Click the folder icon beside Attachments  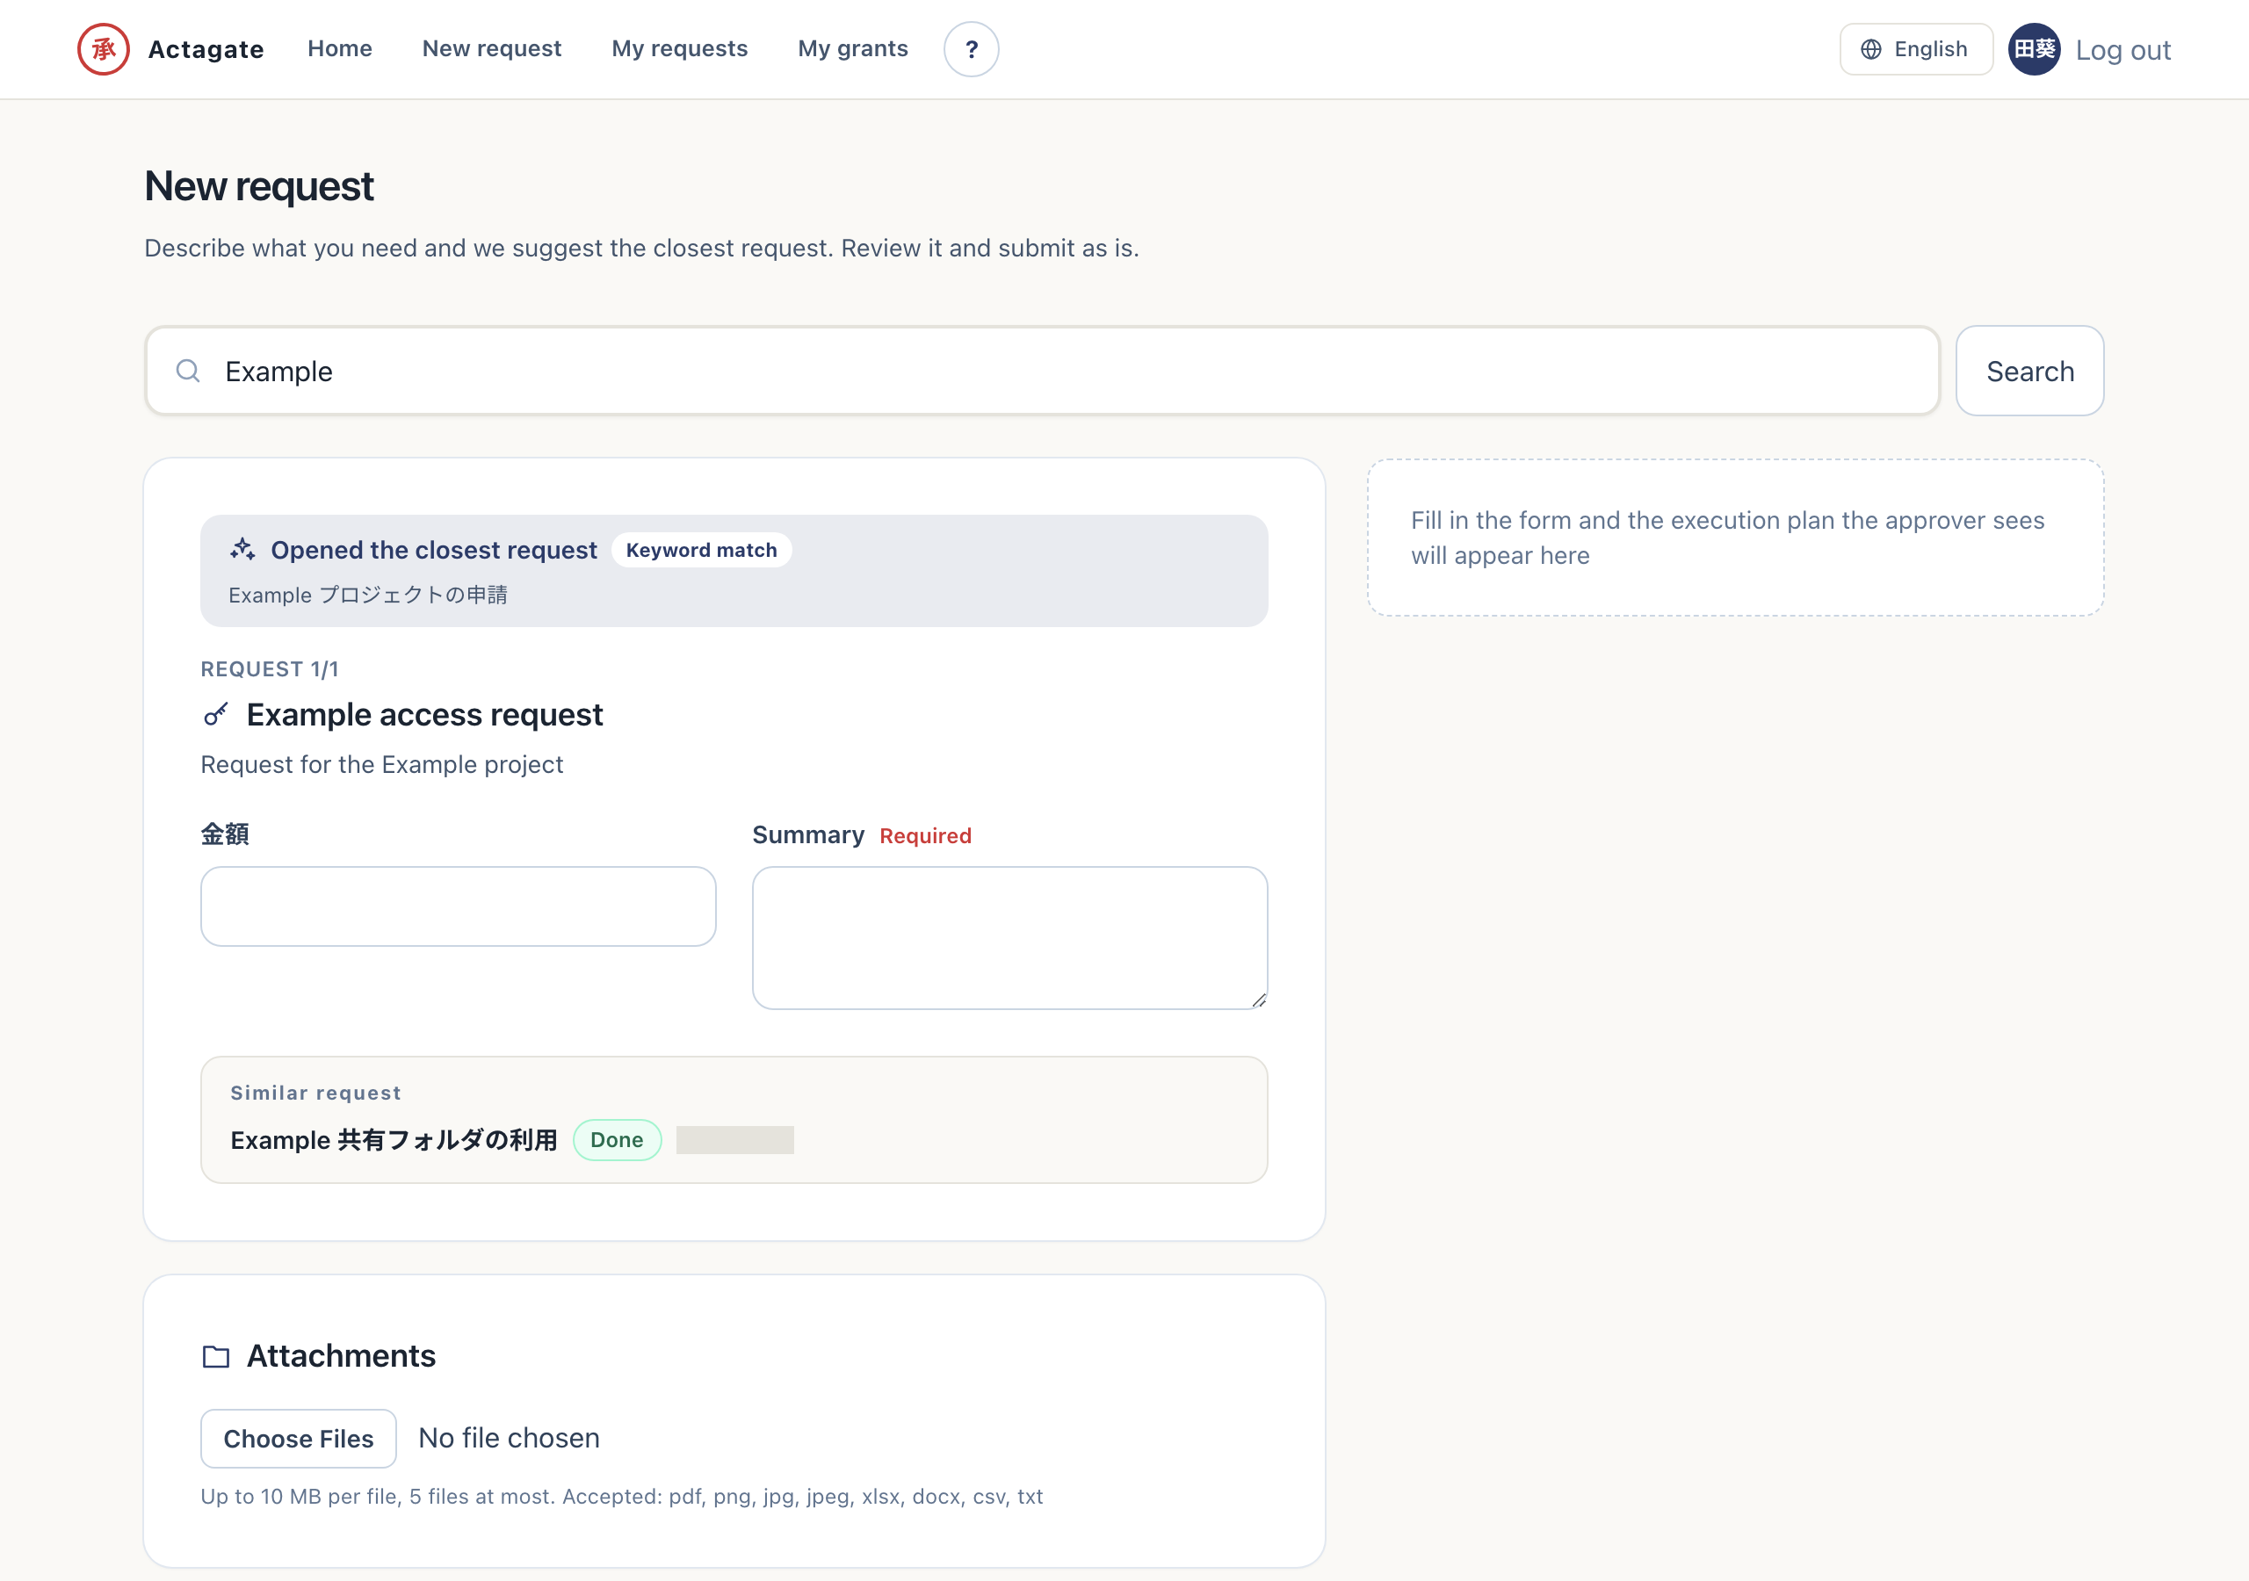coord(215,1357)
